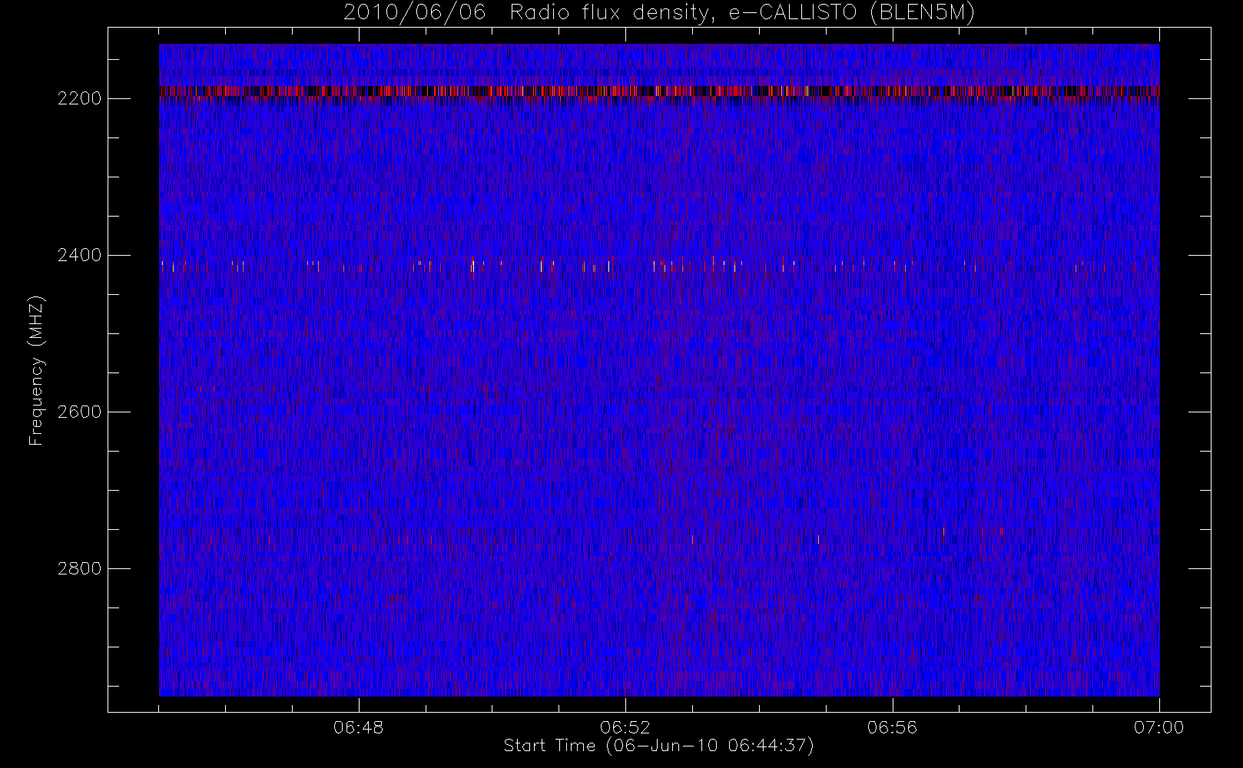Click the spectrogram at 2600 MHz and 06:52
1243x768 pixels.
(625, 412)
